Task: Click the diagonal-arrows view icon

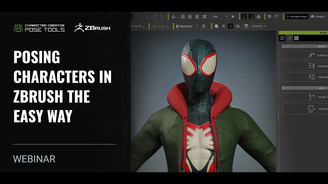Action: tap(197, 17)
